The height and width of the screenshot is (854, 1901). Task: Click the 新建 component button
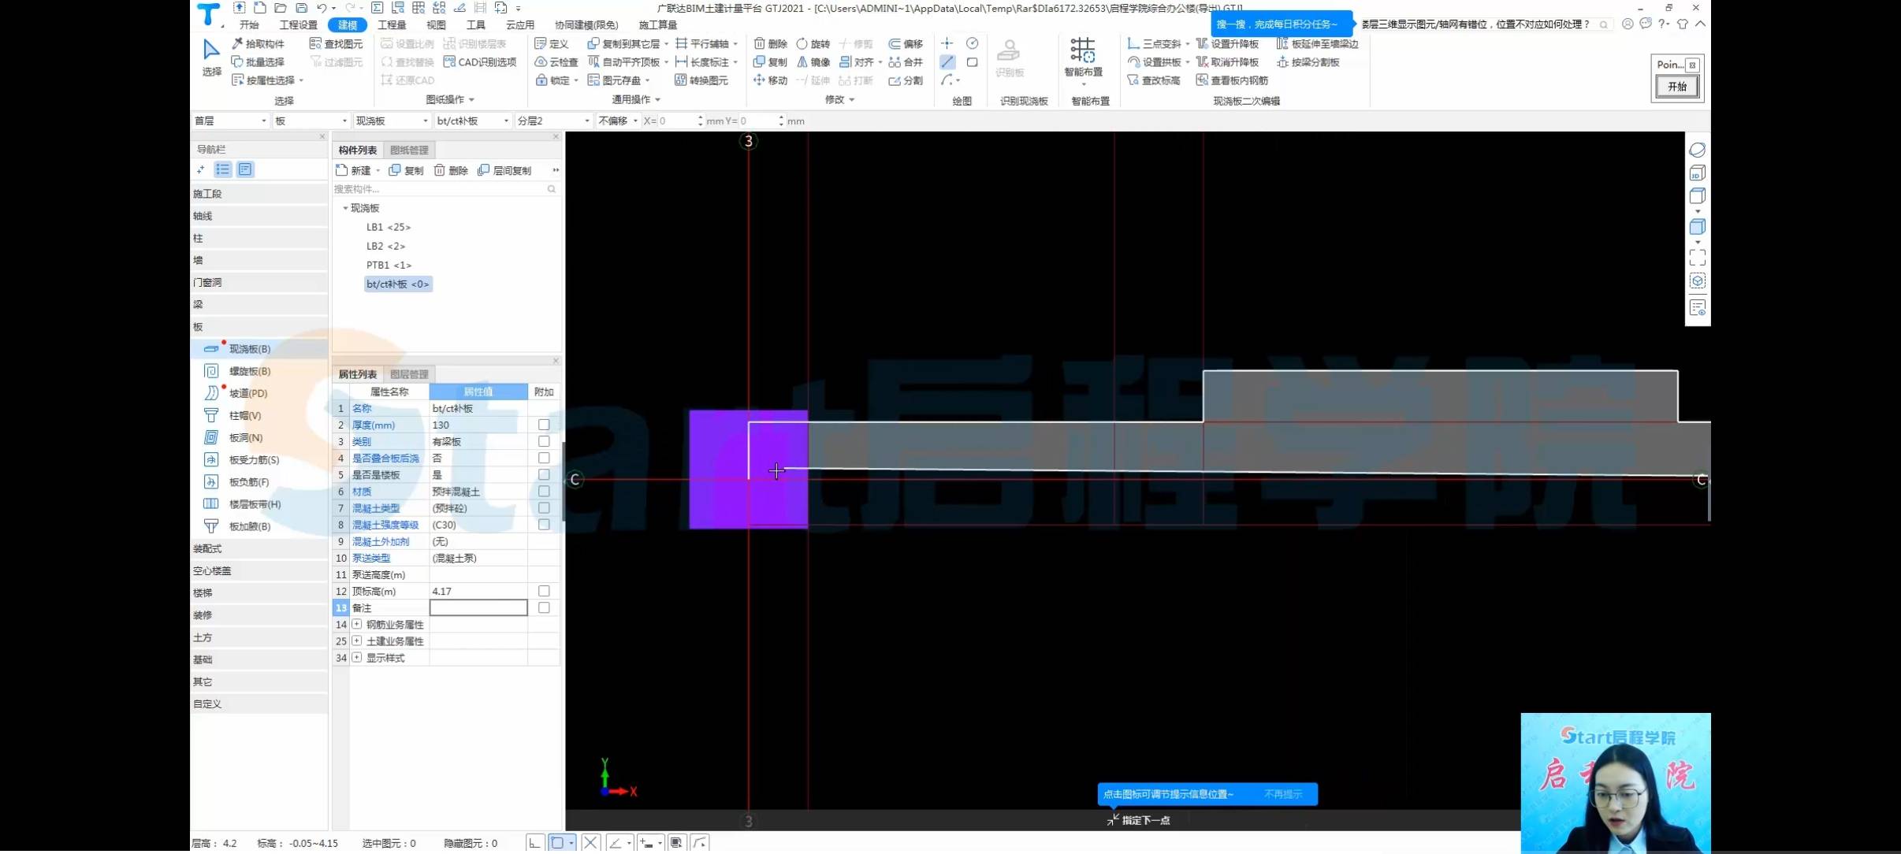pyautogui.click(x=354, y=170)
